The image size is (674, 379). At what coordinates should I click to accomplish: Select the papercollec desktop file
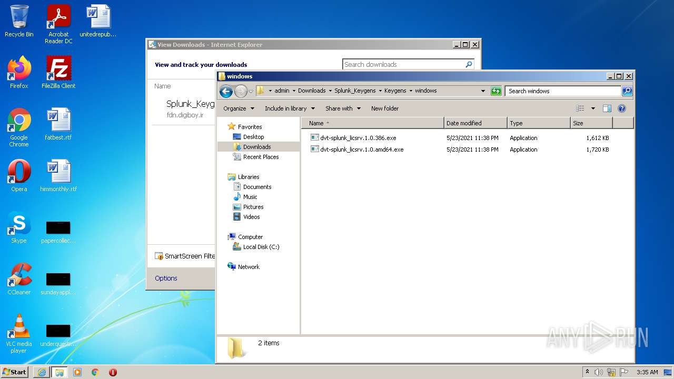click(58, 232)
